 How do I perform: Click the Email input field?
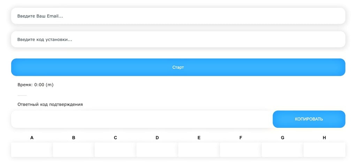178,16
